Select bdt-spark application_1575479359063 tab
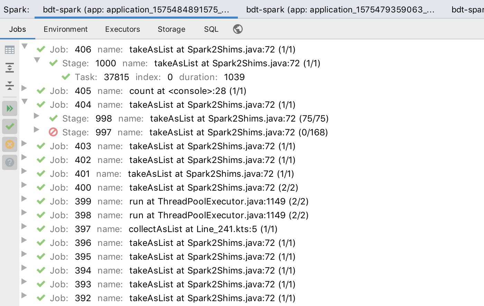The image size is (484, 306). click(x=341, y=9)
